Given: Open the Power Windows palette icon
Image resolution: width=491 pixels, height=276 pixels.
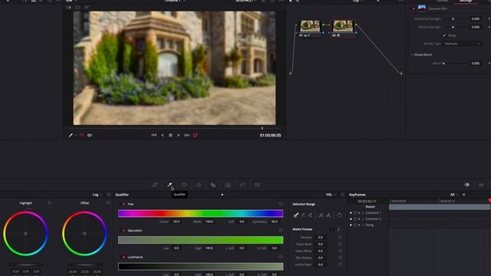Looking at the screenshot, I should [x=184, y=185].
